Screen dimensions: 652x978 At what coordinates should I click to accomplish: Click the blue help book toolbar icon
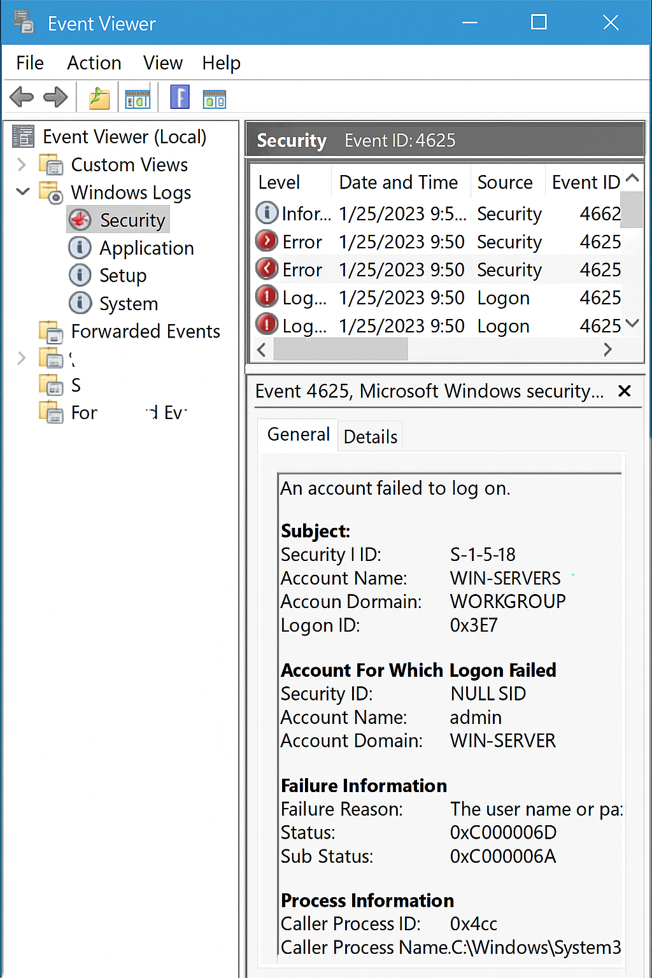180,97
